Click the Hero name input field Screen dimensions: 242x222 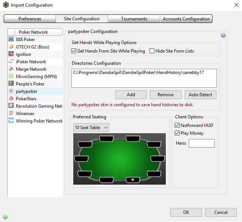(202, 143)
